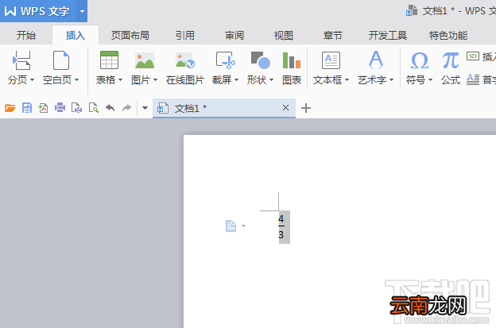Open a file with folder icon
The image size is (496, 328).
[x=10, y=108]
